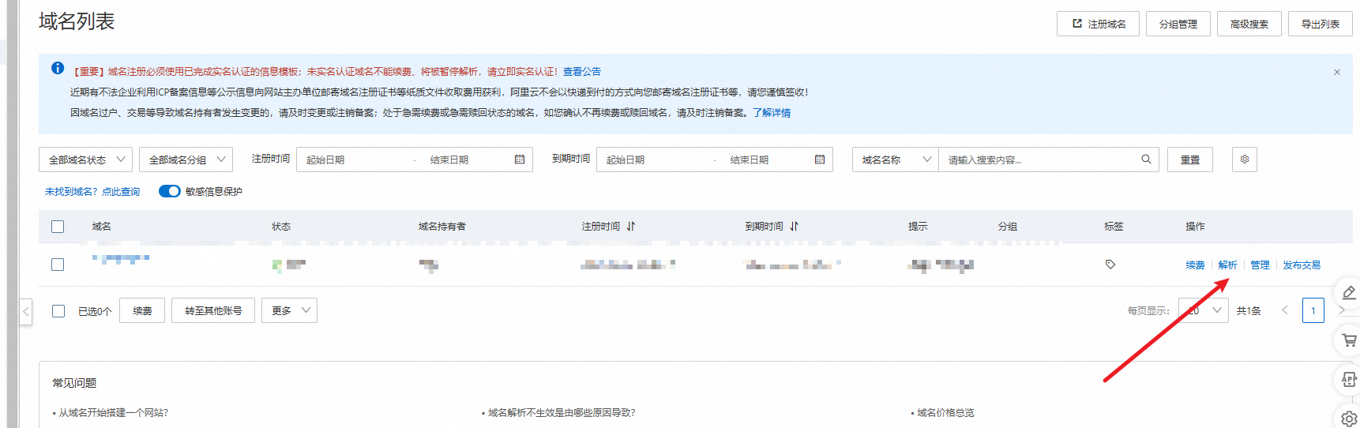Click the 注册域名 button
Viewport: 1360px width, 428px height.
tap(1098, 24)
